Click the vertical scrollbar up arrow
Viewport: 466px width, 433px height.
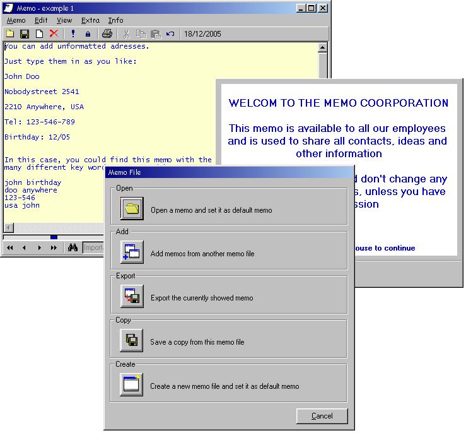[x=323, y=47]
